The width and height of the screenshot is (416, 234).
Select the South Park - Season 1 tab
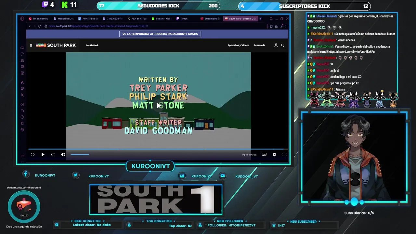click(240, 19)
